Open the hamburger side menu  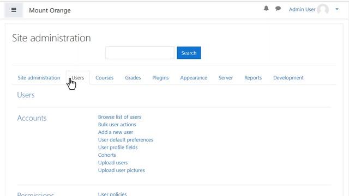coord(14,10)
